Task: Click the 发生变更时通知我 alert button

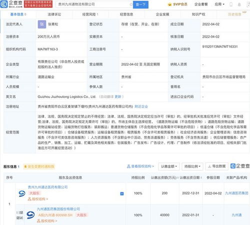Action: [x=39, y=166]
